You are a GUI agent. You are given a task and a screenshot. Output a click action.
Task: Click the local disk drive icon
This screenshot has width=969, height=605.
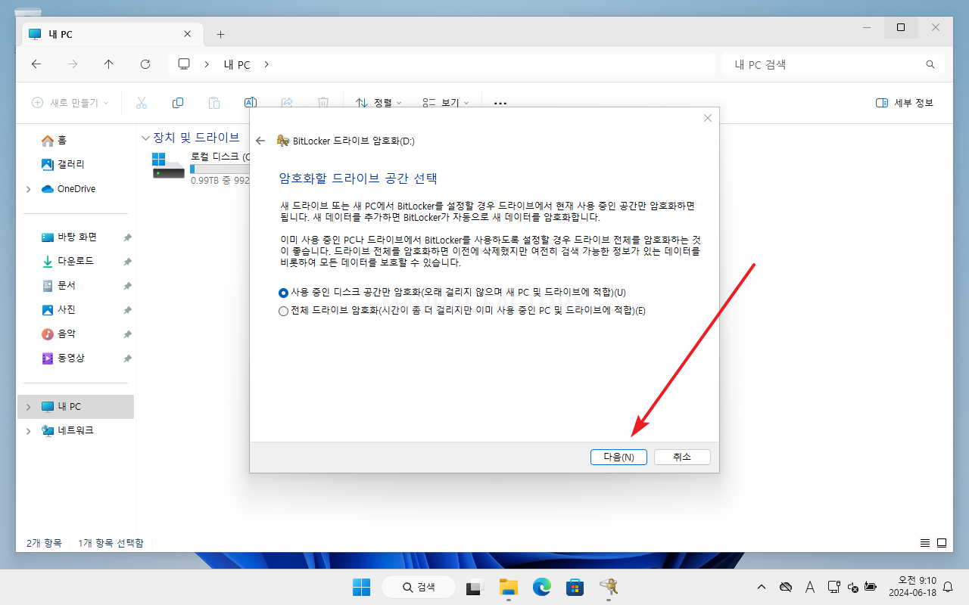(x=168, y=165)
